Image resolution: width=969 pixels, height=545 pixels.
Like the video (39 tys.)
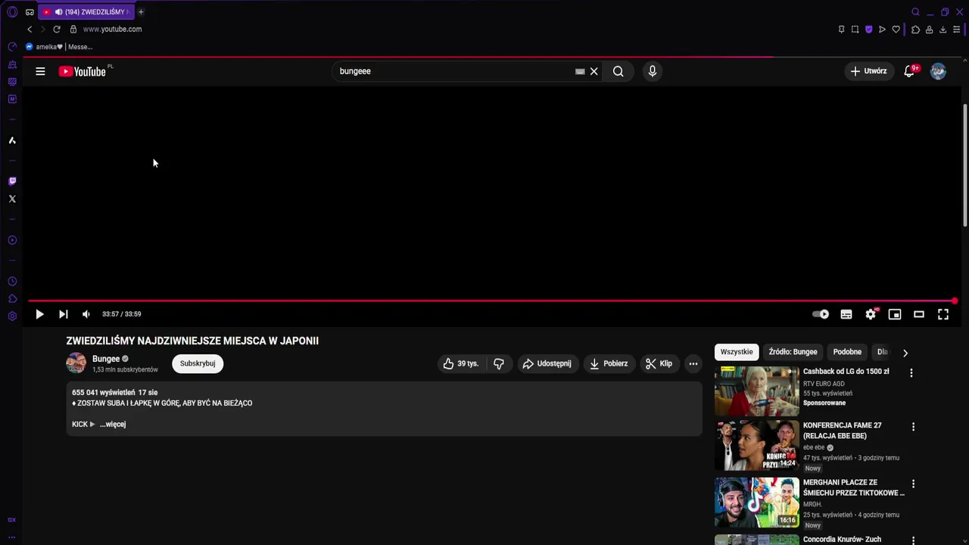(x=461, y=363)
